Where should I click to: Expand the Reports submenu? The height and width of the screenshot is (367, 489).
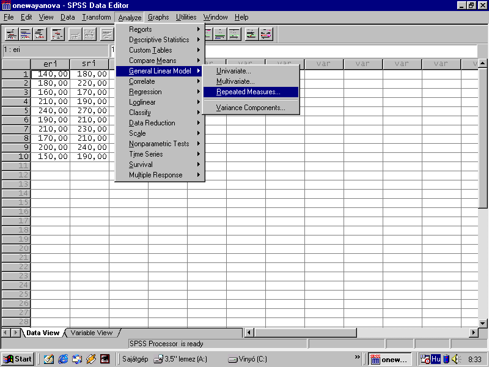point(160,29)
